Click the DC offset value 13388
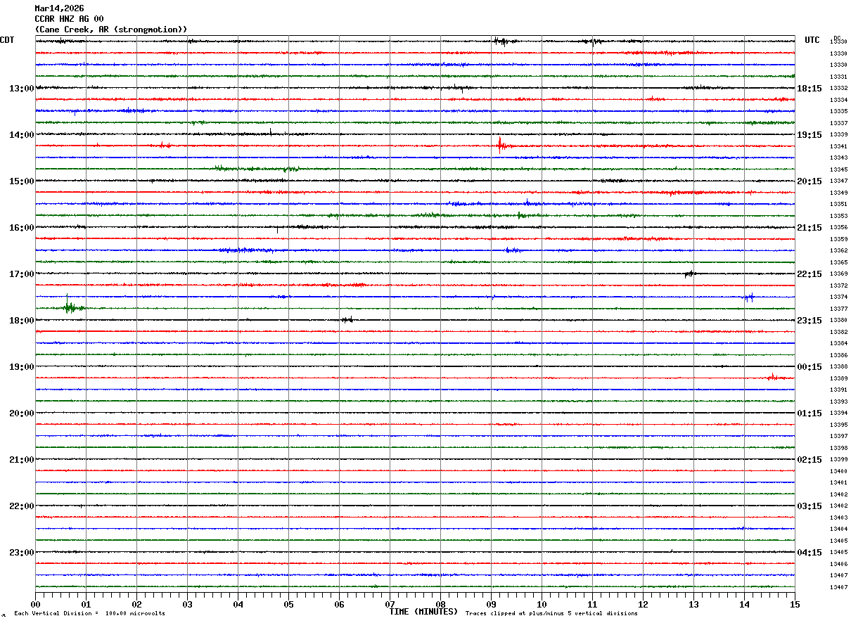The image size is (851, 623). click(x=838, y=367)
